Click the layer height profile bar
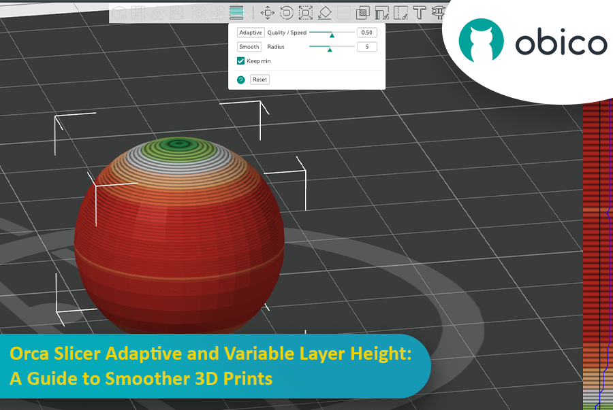The height and width of the screenshot is (410, 613). tap(597, 254)
